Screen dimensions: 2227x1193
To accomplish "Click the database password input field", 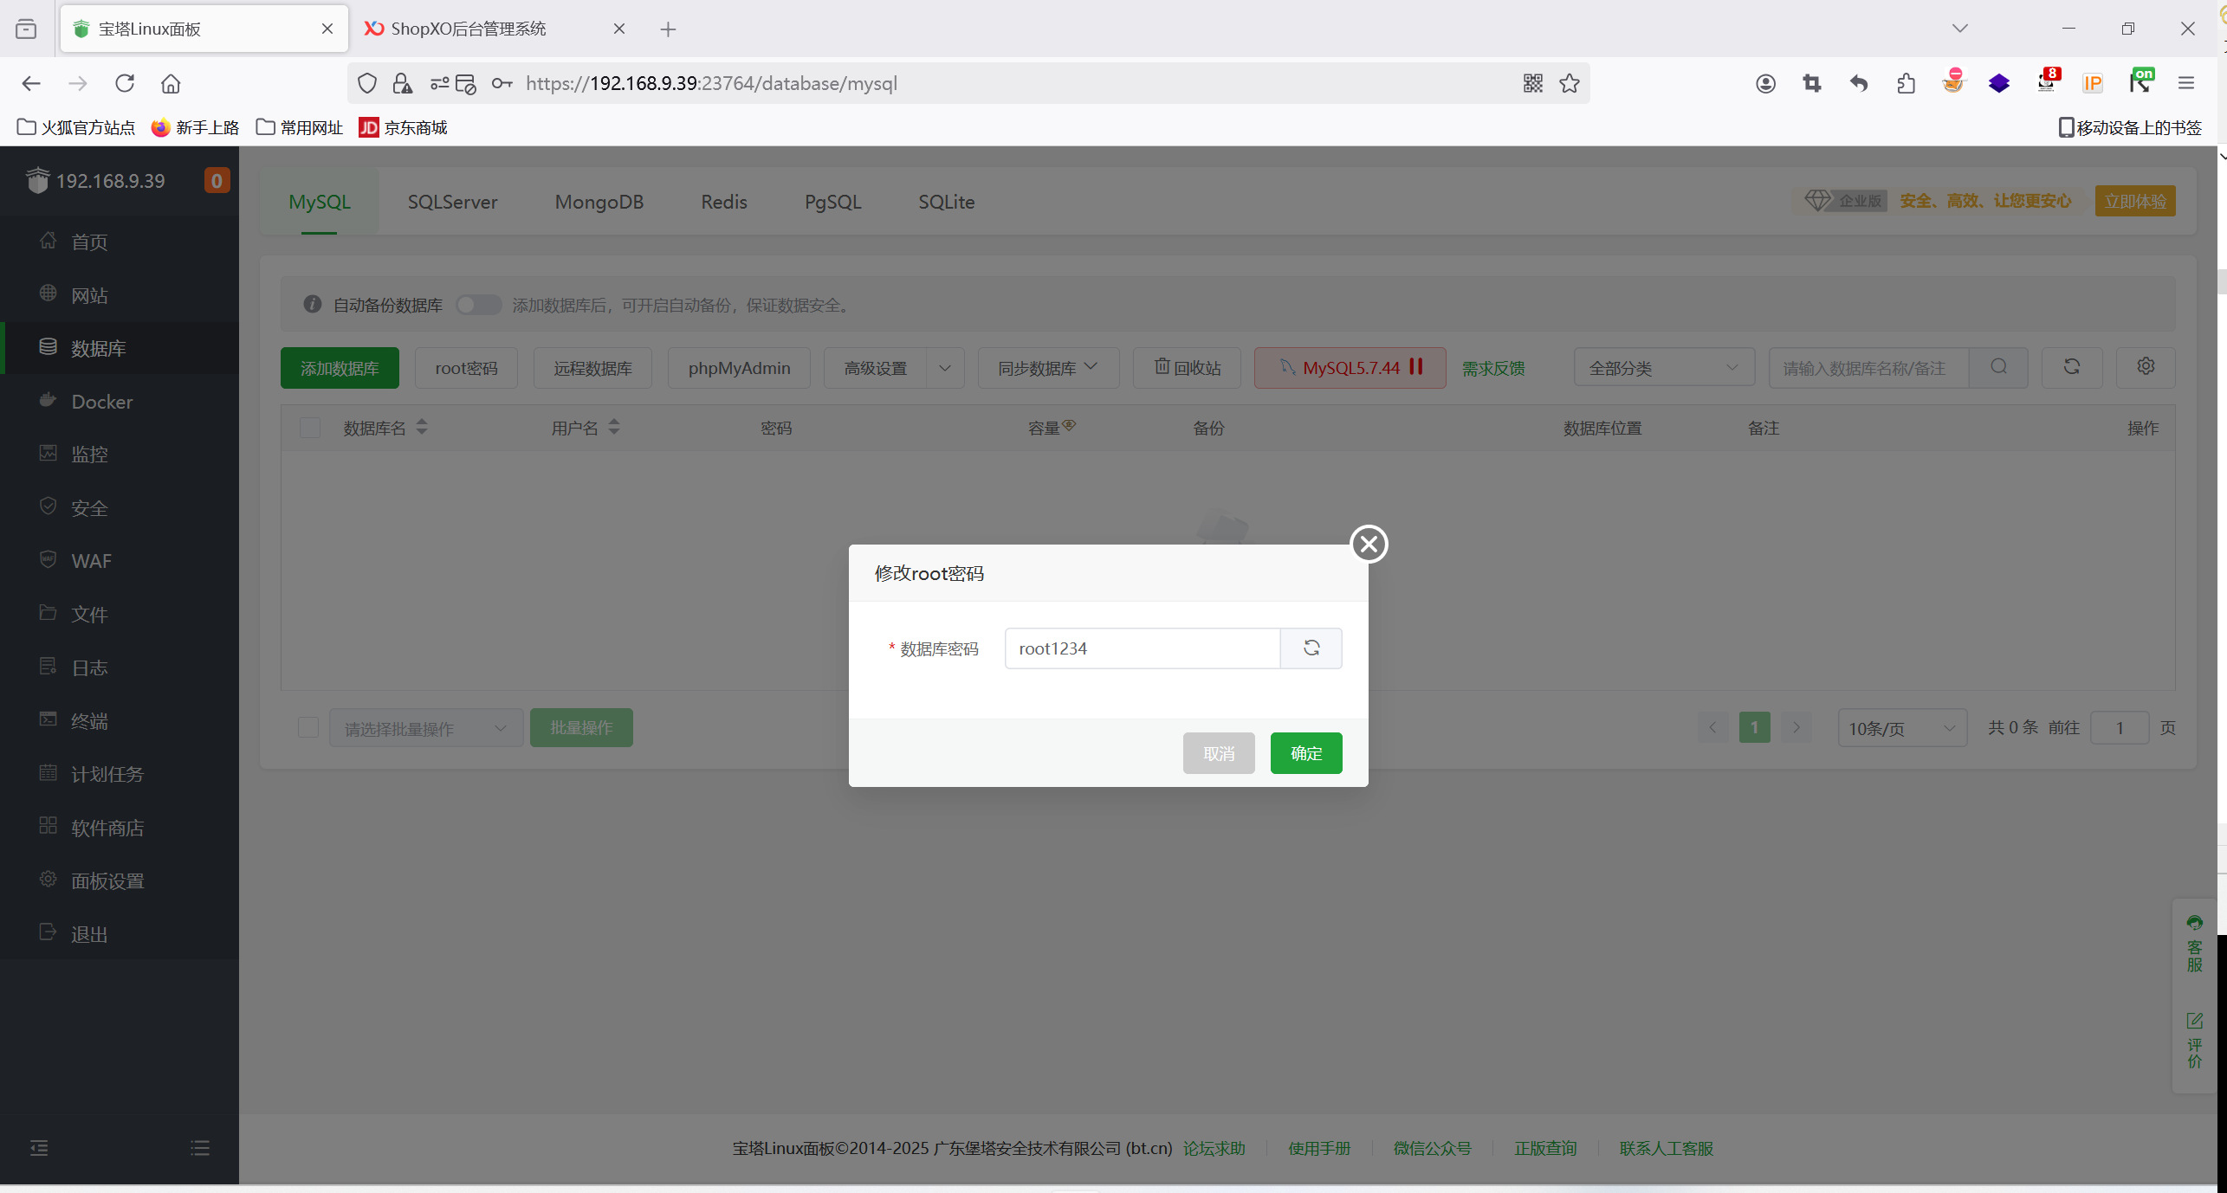I will click(1142, 648).
